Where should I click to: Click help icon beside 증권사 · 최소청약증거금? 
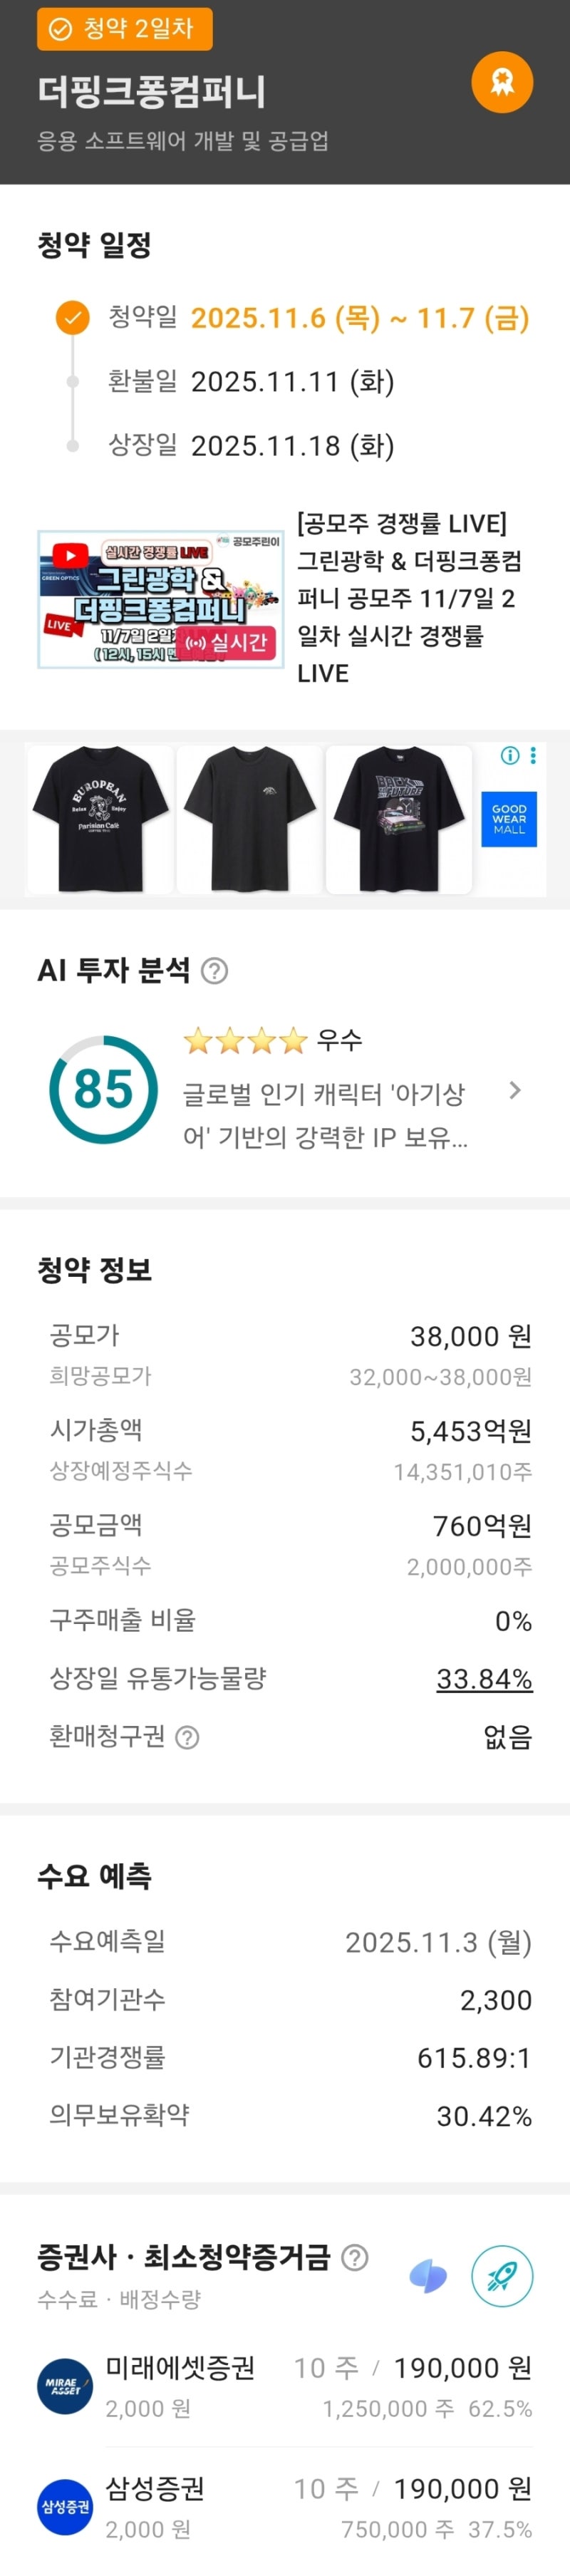pyautogui.click(x=354, y=2257)
